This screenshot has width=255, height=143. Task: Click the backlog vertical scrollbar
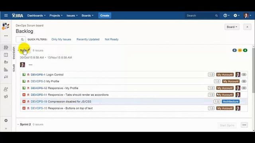[253, 71]
